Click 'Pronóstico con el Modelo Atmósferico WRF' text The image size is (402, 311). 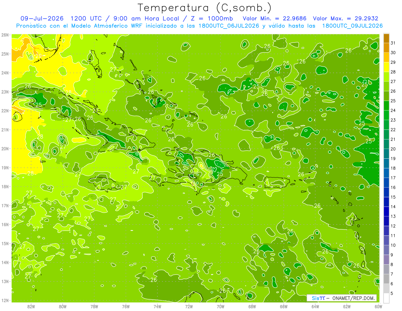coord(79,26)
